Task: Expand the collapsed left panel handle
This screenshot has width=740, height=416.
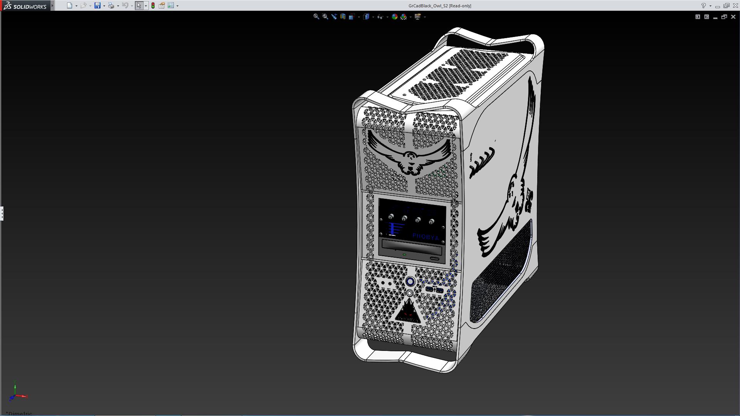Action: pos(2,213)
